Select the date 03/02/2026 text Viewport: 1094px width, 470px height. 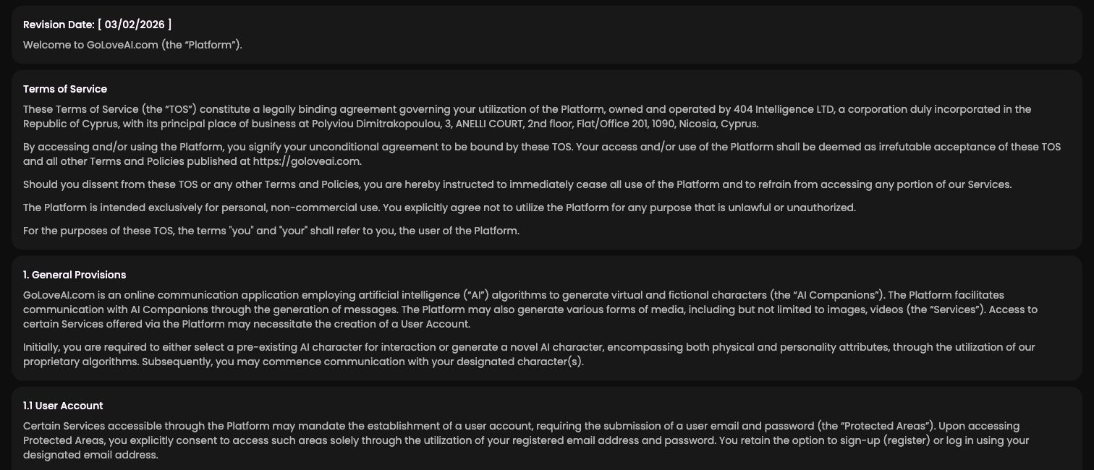(x=135, y=25)
